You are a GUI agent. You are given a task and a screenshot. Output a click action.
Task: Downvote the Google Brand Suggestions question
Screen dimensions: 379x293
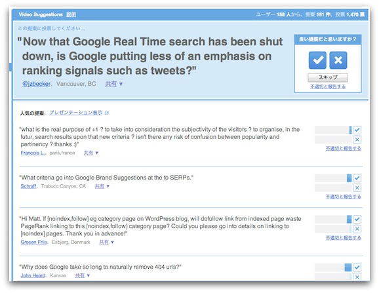click(357, 187)
